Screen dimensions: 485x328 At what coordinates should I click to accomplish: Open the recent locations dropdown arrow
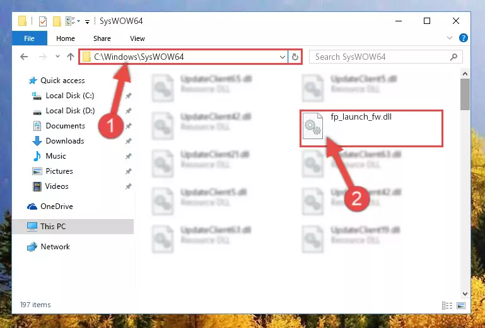click(x=57, y=57)
